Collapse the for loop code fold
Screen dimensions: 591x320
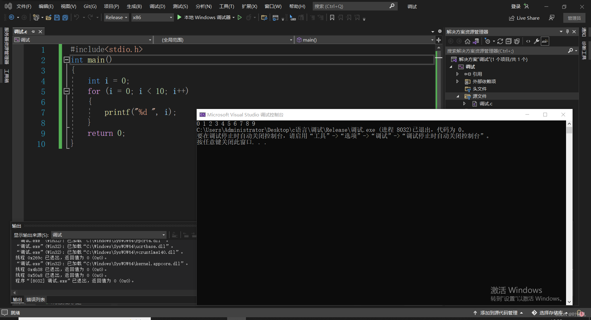66,91
